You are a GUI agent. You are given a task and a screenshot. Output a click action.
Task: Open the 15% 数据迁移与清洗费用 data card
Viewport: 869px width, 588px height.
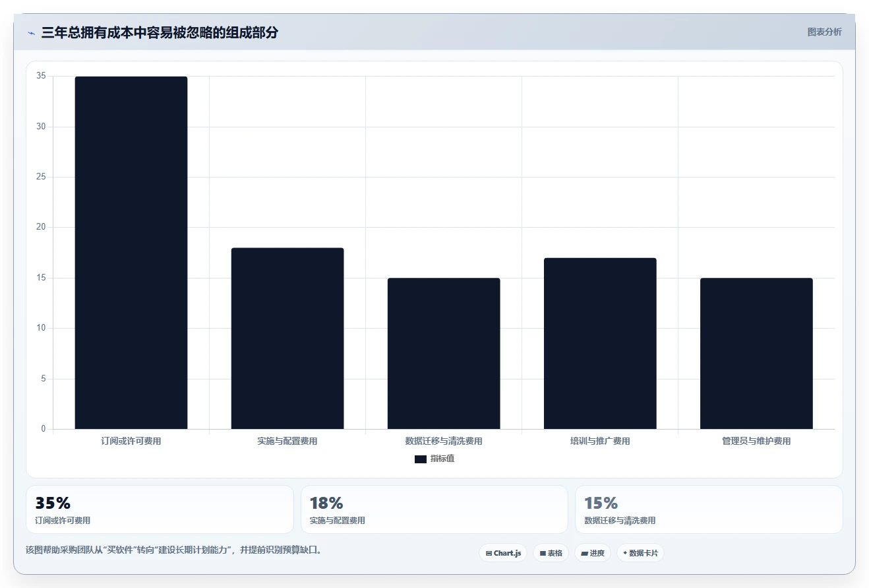(709, 509)
